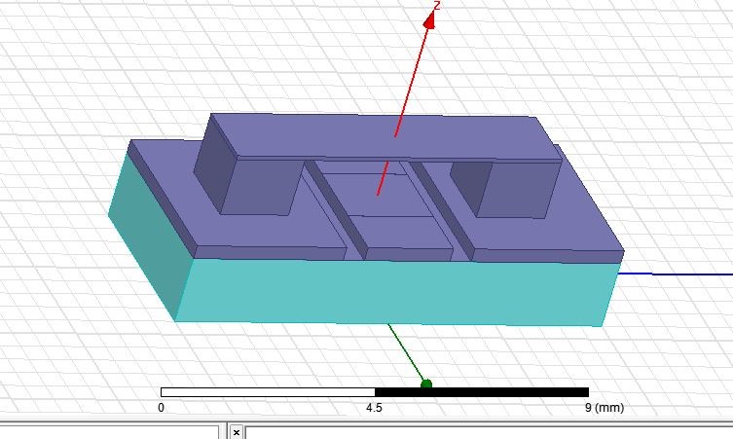Viewport: 733px width, 439px height.
Task: Click the "9 (mm)" scale bar label
Action: (x=604, y=408)
